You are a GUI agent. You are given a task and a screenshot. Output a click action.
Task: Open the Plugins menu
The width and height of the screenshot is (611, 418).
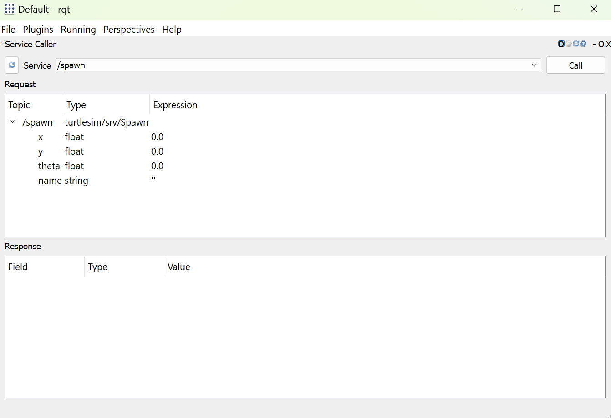coord(38,30)
